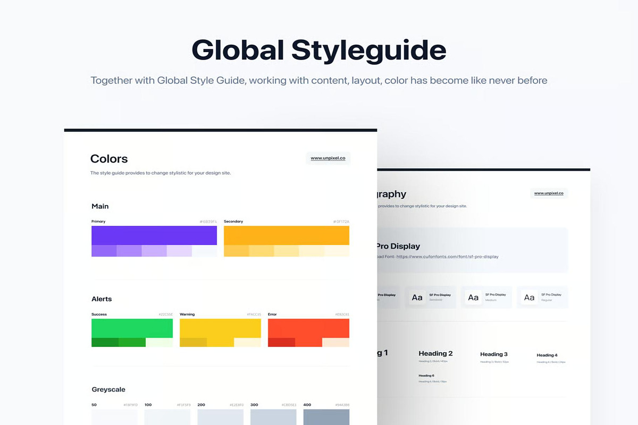Select the Greyscale 300 swatch

click(273, 417)
